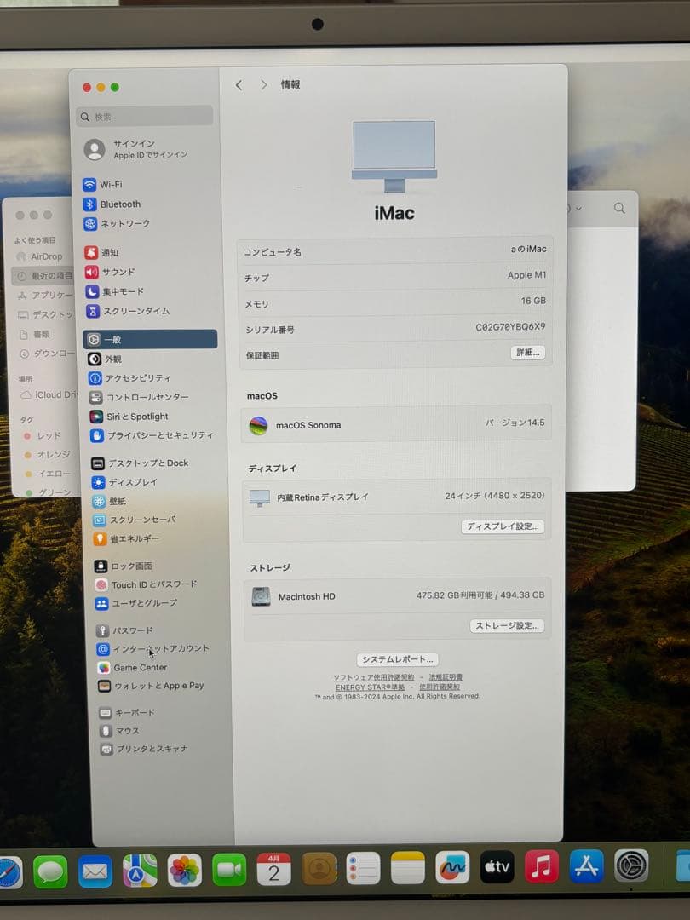Click the システムレポート button

point(396,658)
